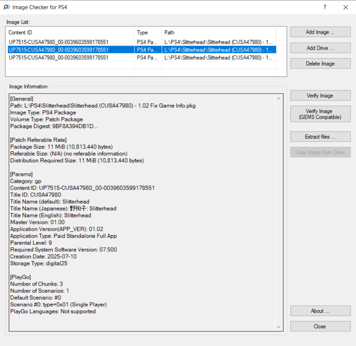
Task: Select the third image list row
Action: point(142,57)
